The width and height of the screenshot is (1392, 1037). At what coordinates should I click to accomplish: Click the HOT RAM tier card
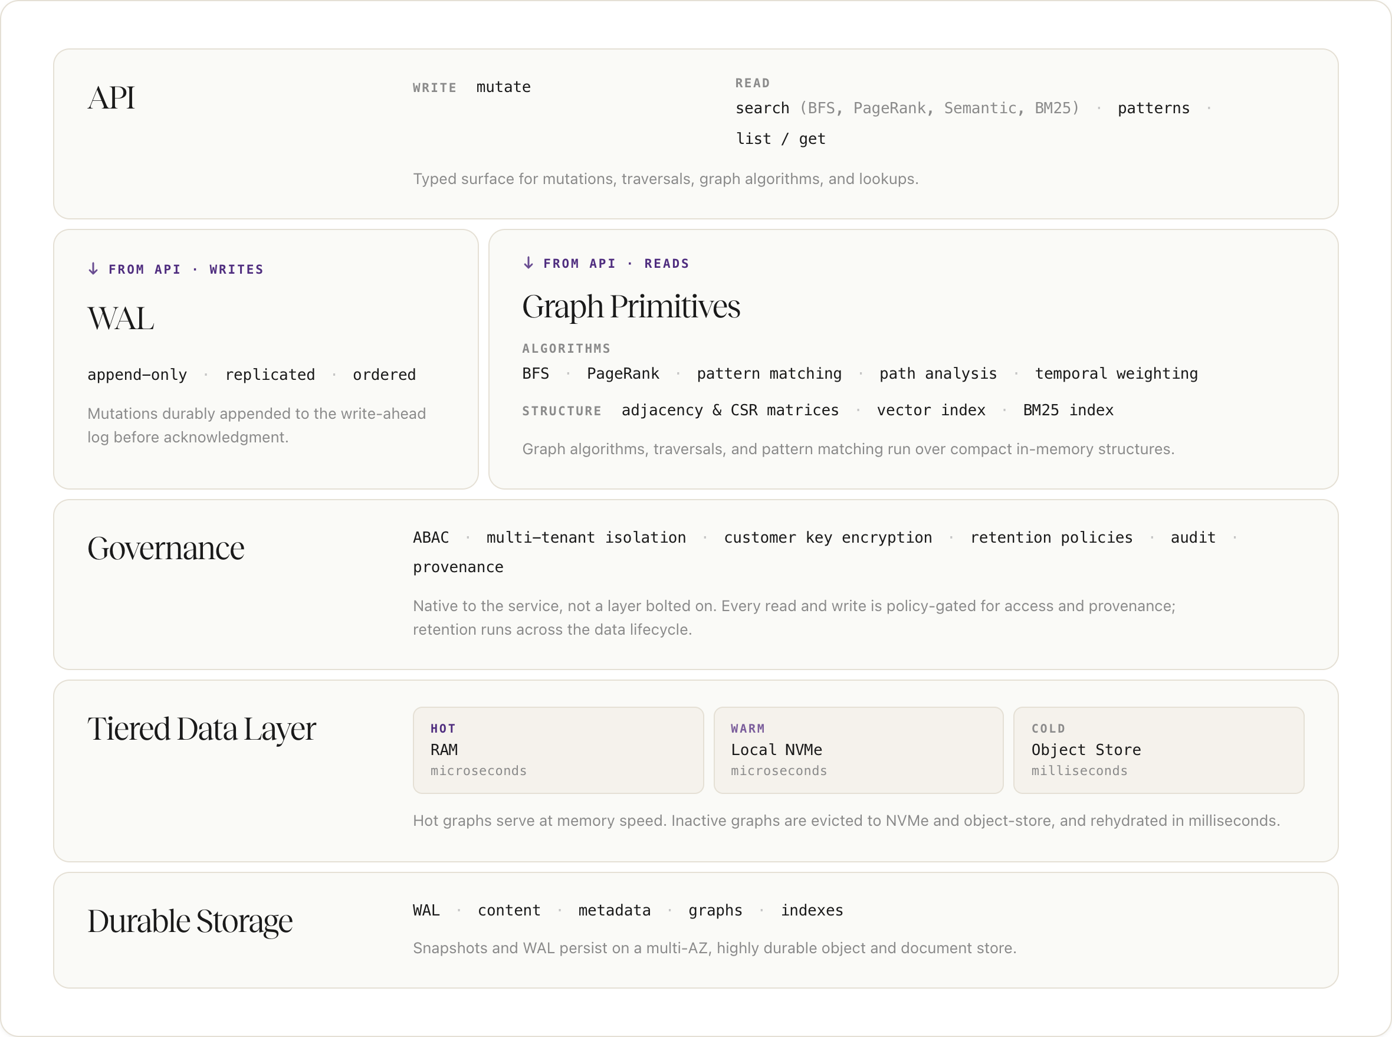point(558,750)
